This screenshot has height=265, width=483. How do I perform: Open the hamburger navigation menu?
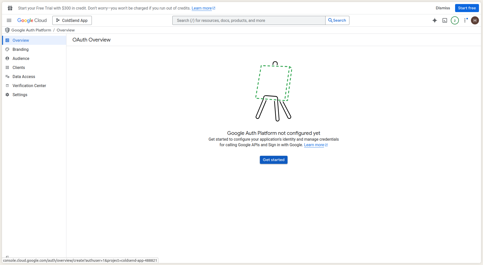click(x=9, y=20)
